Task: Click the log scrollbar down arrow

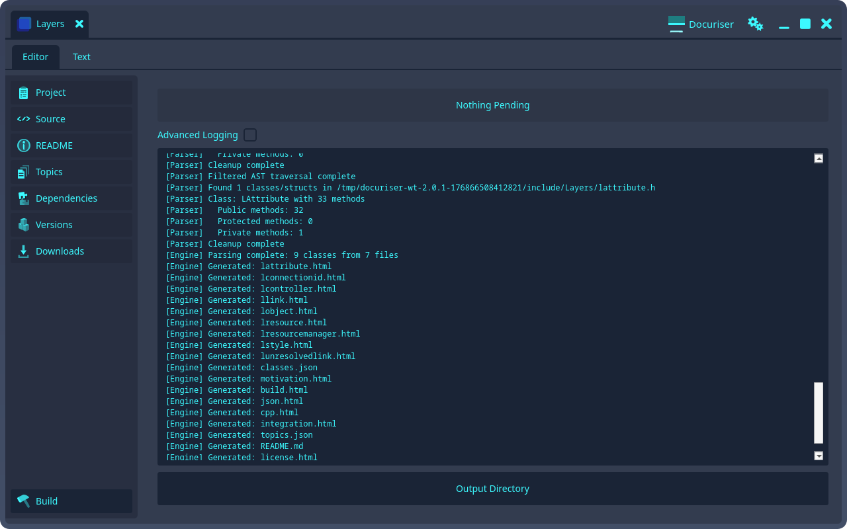Action: pyautogui.click(x=819, y=456)
